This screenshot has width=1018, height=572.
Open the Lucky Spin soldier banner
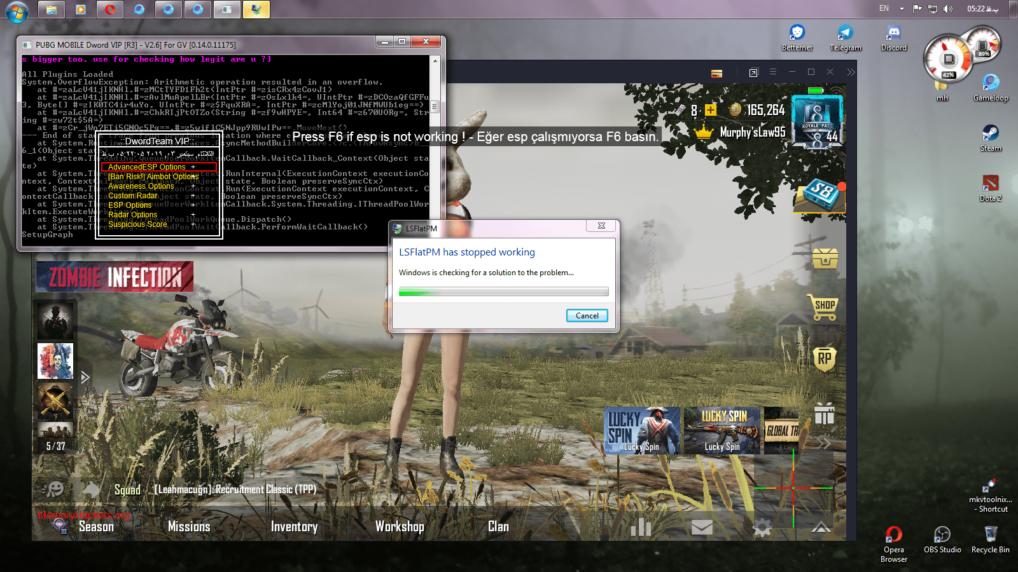pyautogui.click(x=642, y=430)
